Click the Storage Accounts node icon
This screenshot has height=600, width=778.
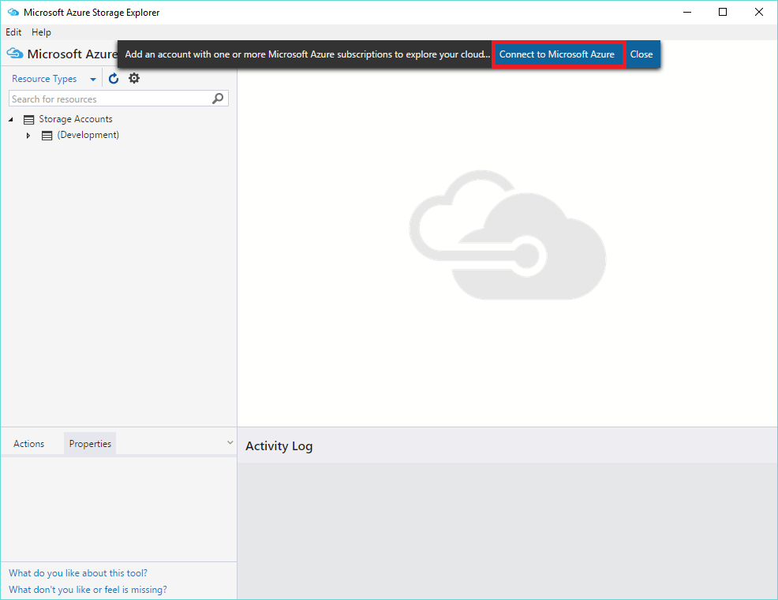tap(29, 119)
